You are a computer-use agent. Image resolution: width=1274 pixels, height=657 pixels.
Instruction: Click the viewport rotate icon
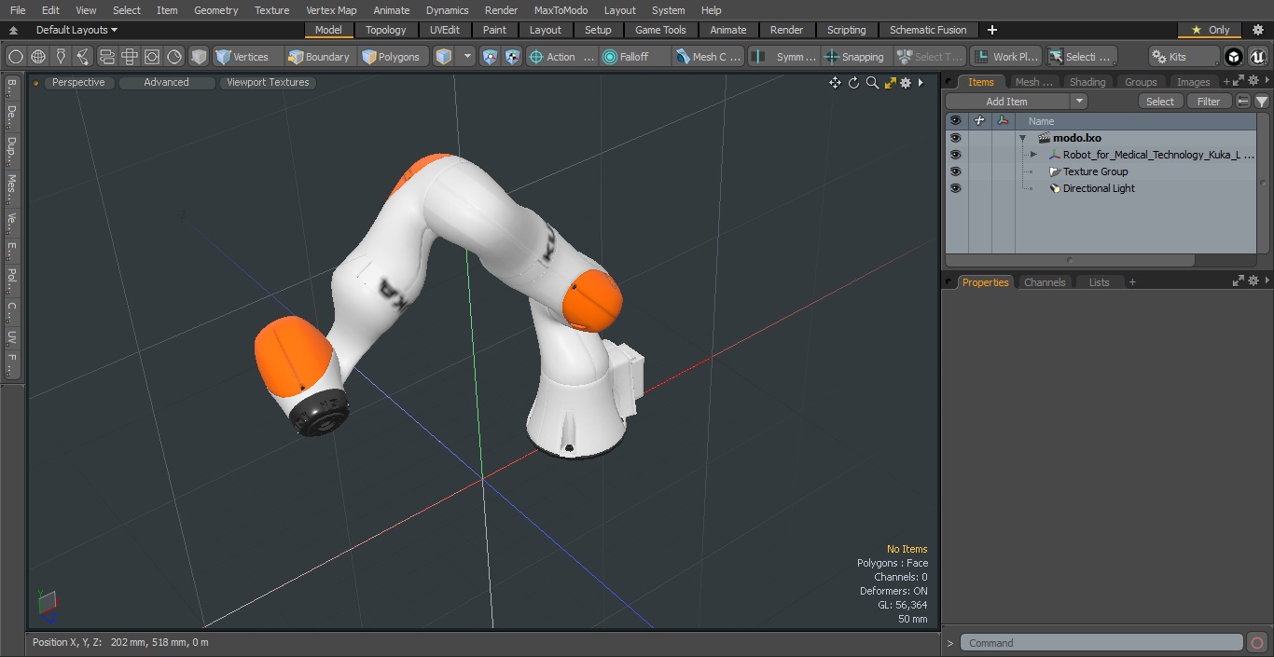click(853, 83)
